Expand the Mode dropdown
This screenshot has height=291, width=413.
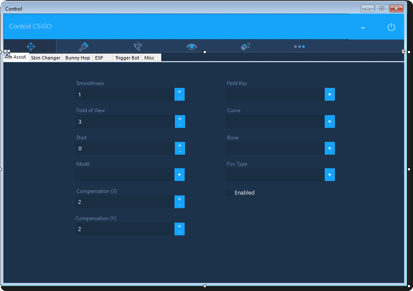pyautogui.click(x=179, y=175)
